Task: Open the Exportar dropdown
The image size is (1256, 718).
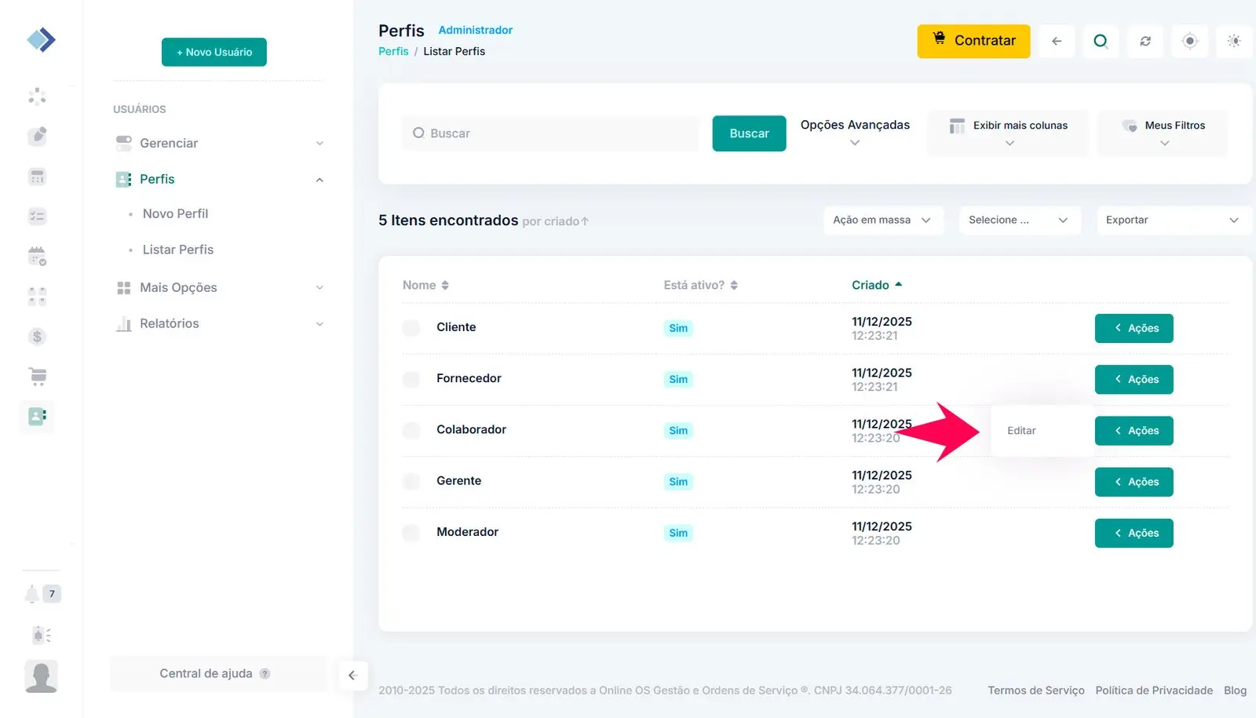Action: tap(1171, 221)
